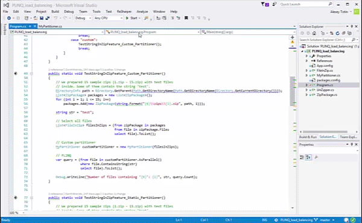The height and width of the screenshot is (223, 362).
Task: Click the uncomment selected lines icon
Action: (x=178, y=18)
